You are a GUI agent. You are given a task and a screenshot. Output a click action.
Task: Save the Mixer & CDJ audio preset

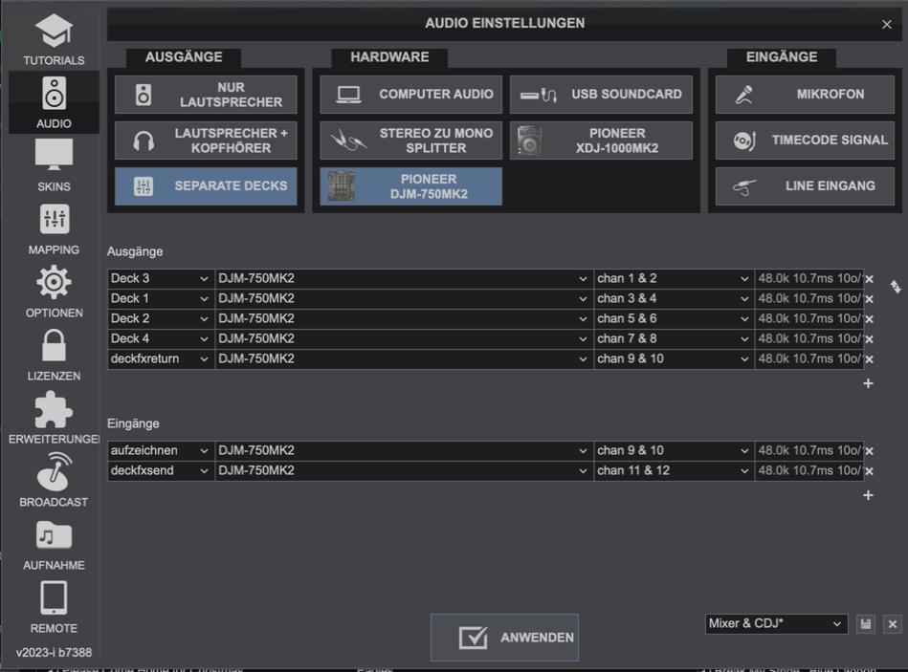point(866,624)
